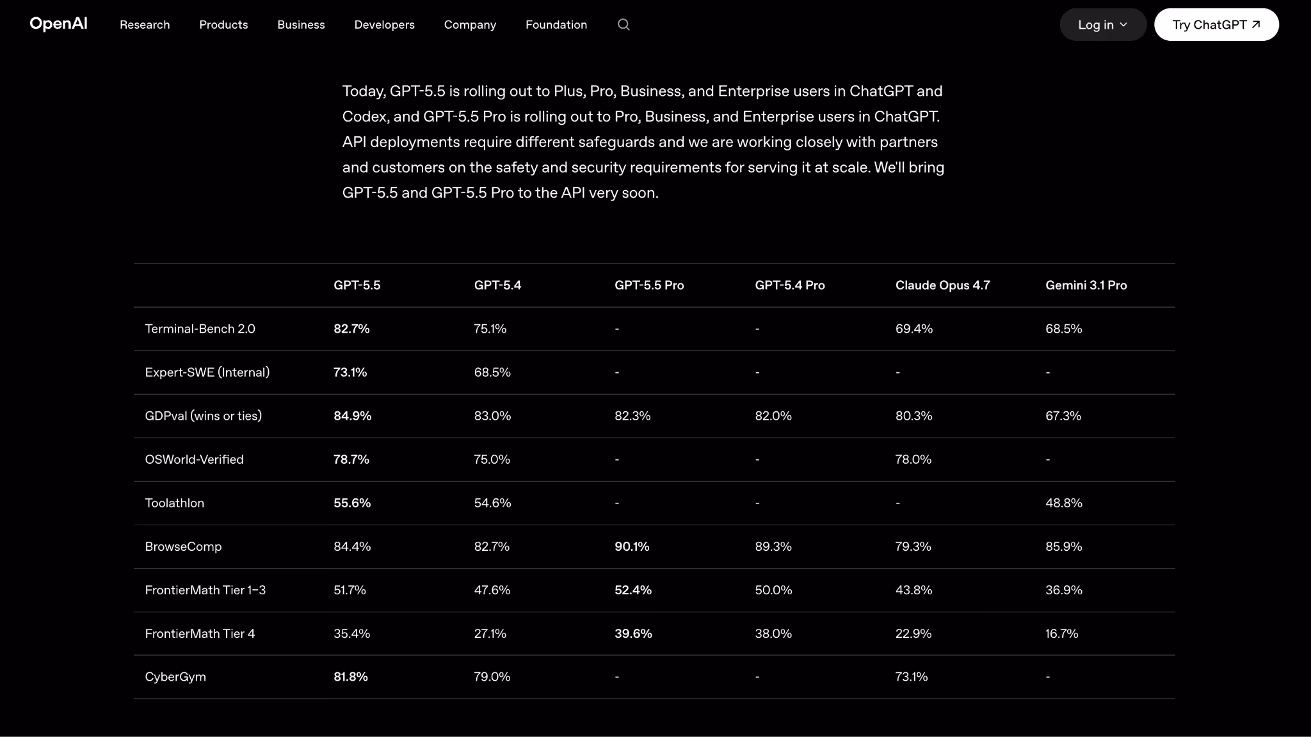Go to OpenAI logo homepage
Viewport: 1311px width, 737px height.
58,24
